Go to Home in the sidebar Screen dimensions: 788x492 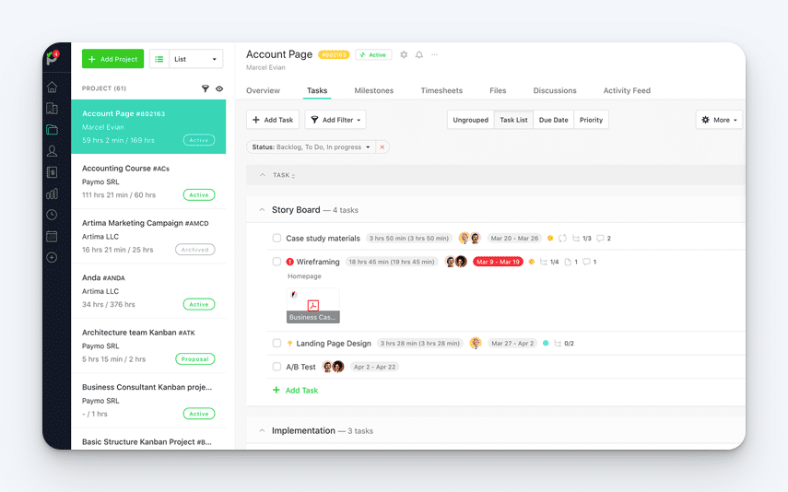(x=52, y=87)
